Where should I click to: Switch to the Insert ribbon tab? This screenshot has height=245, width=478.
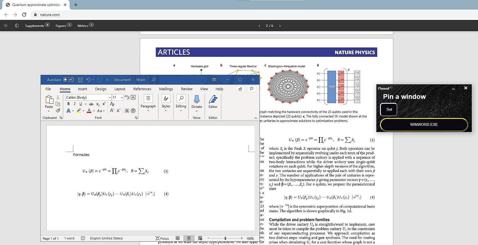(82, 89)
